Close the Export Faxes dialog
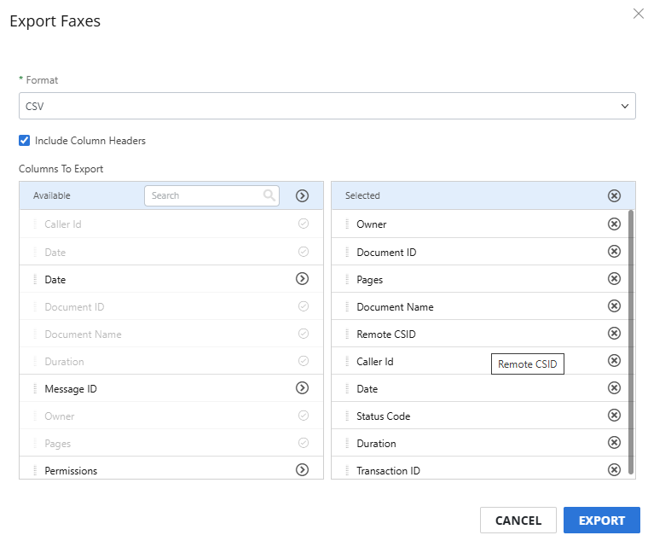 point(639,14)
